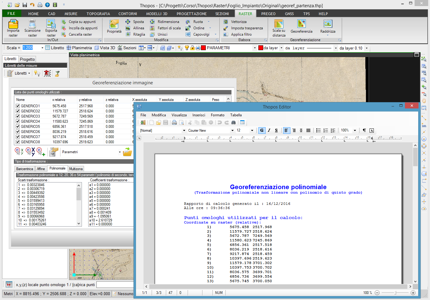Click Sezioni view button
Viewport: 430px width, 300px height.
[127, 48]
